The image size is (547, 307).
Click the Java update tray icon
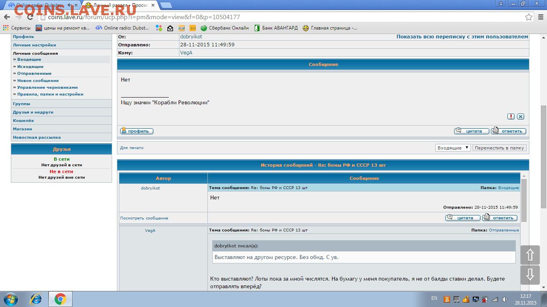pos(446,299)
